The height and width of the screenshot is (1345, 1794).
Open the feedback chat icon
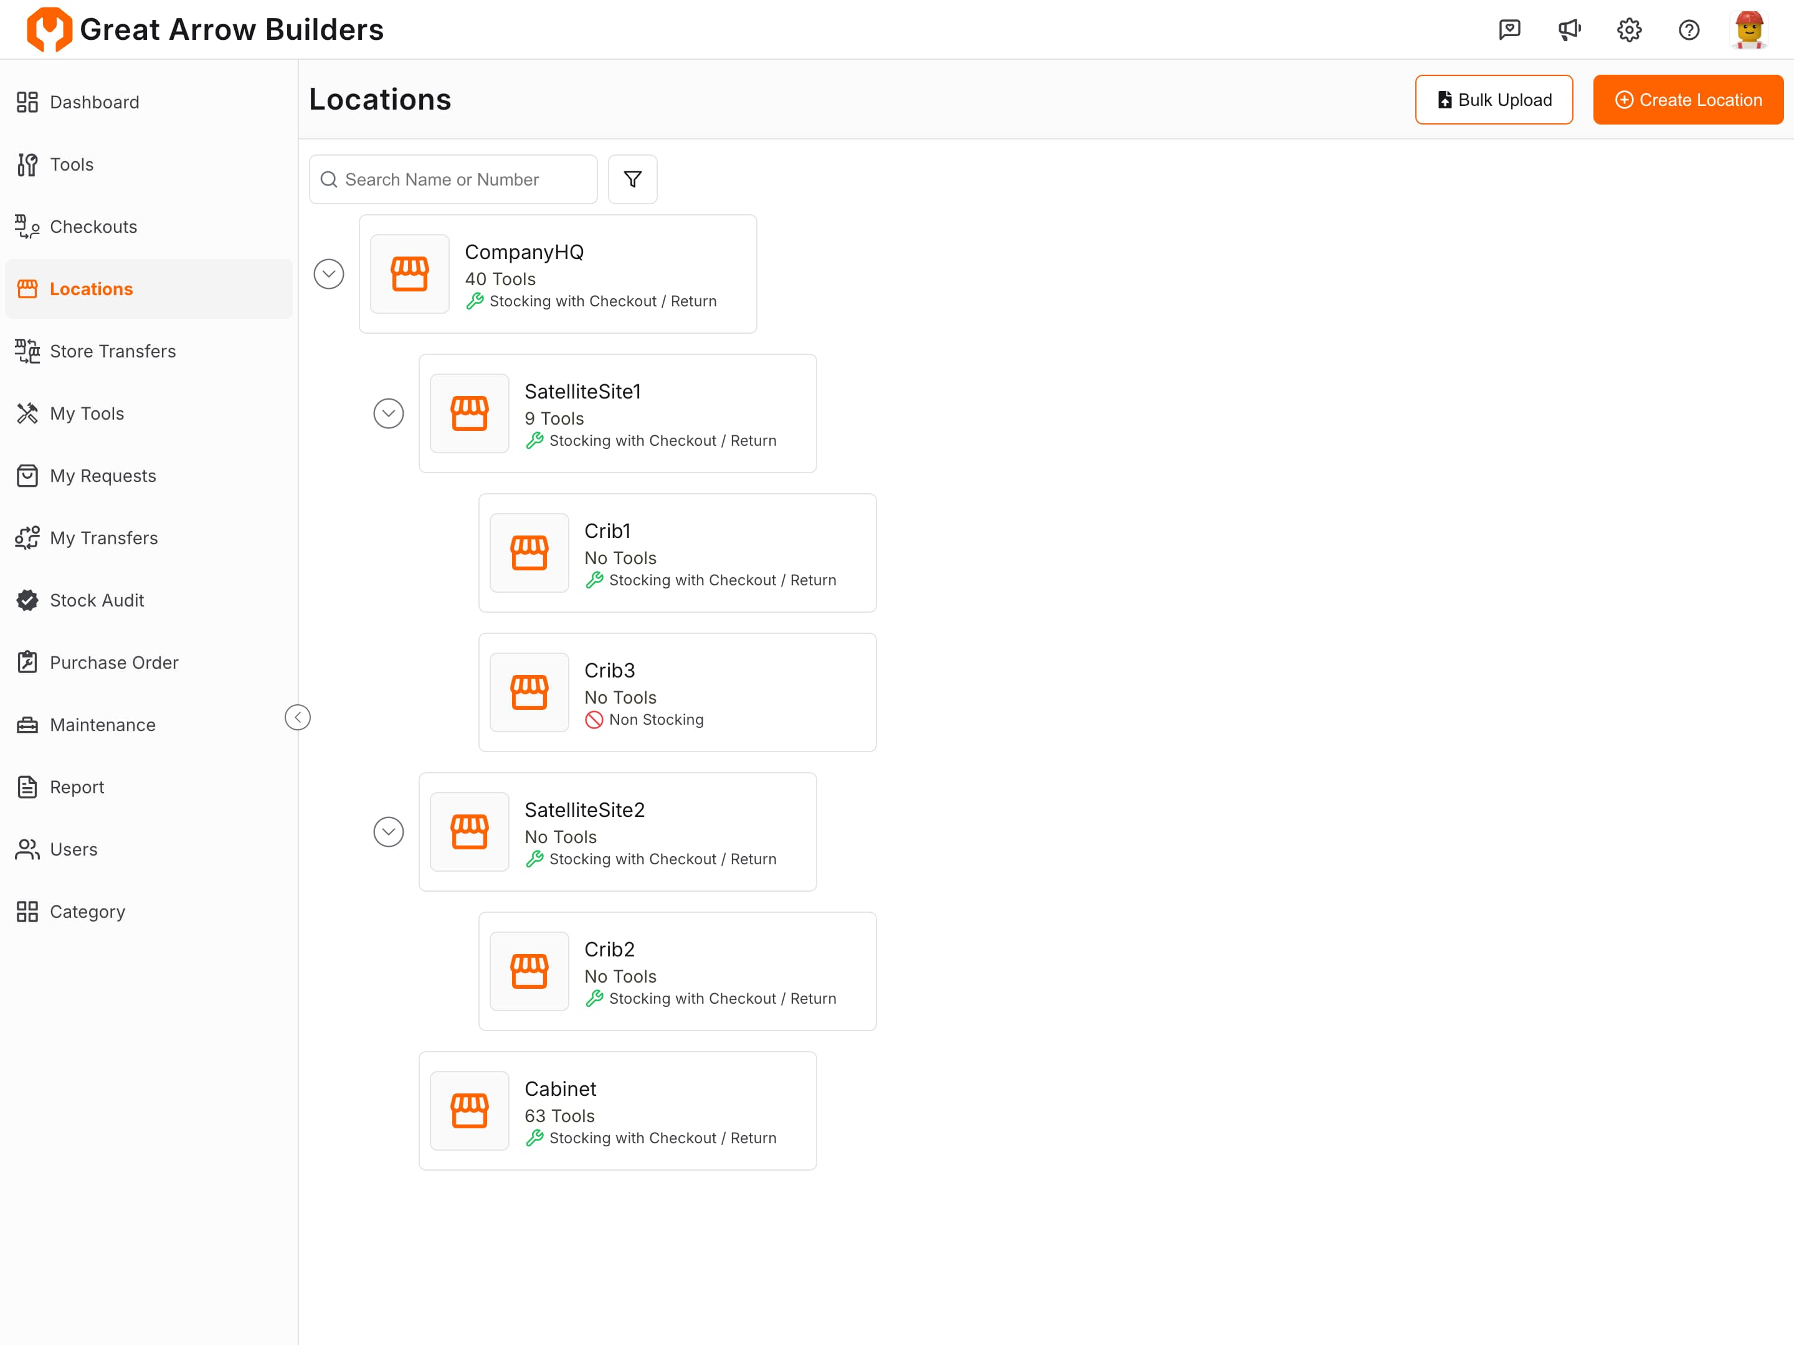coord(1509,30)
